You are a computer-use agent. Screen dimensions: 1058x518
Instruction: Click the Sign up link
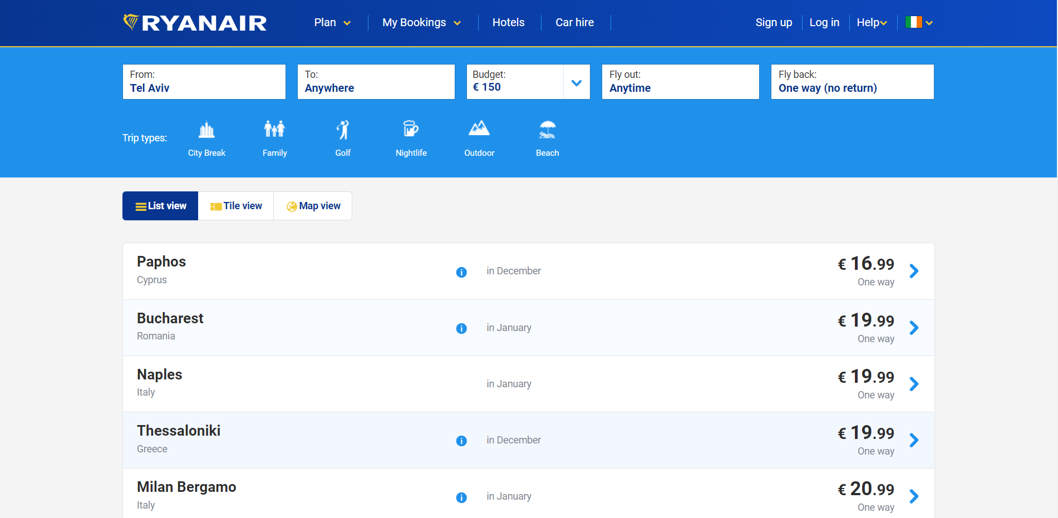pyautogui.click(x=774, y=22)
